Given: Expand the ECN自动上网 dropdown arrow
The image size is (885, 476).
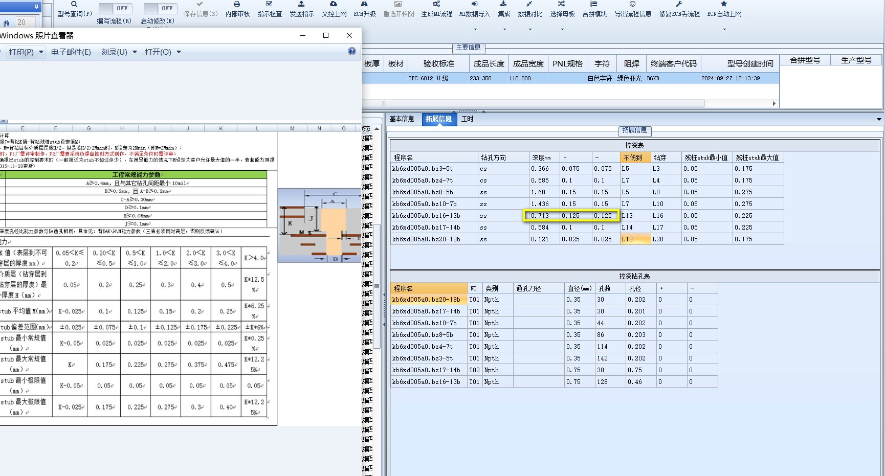Looking at the screenshot, I should point(724,29).
